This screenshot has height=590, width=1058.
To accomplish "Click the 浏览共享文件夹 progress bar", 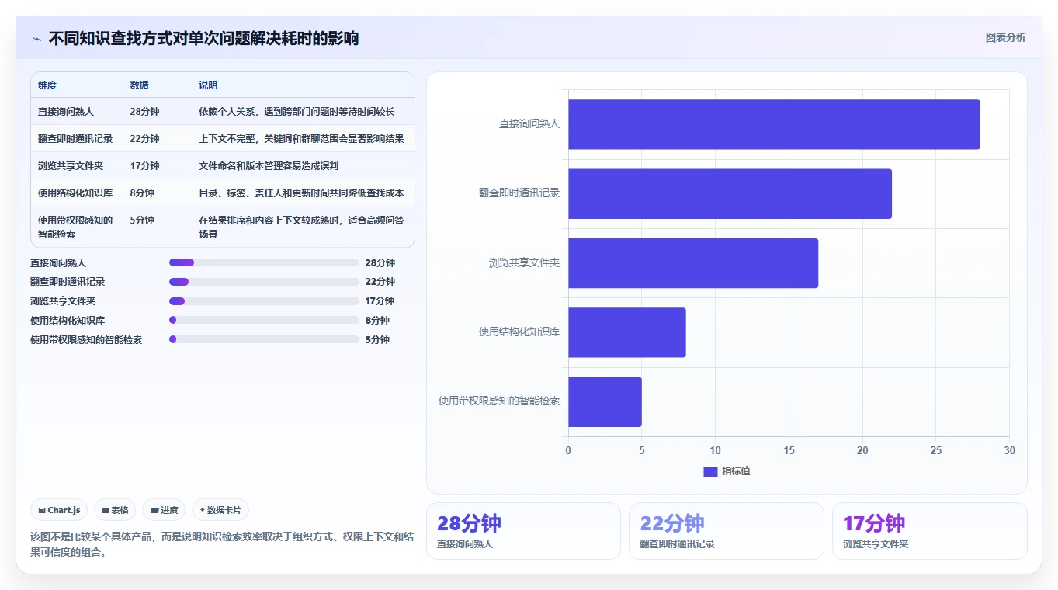I will (264, 301).
